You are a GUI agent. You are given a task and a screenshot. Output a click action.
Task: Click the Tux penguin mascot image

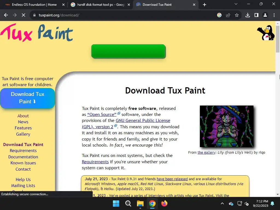(x=266, y=33)
